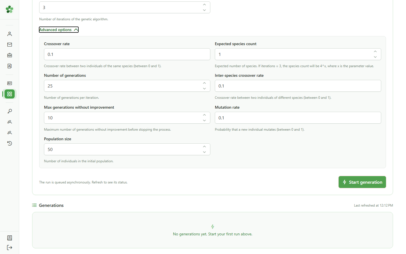Click the Mutation rate label
406x254 pixels.
227,107
